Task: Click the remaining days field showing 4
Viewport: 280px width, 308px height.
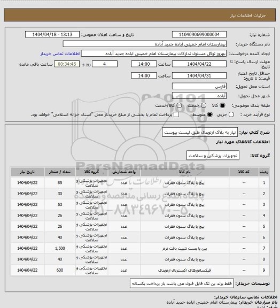Action: [x=105, y=64]
